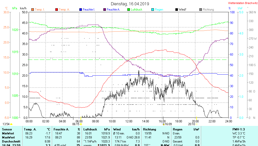Click the sun marker next to 16:09
The height and width of the screenshot is (146, 258).
(164, 124)
